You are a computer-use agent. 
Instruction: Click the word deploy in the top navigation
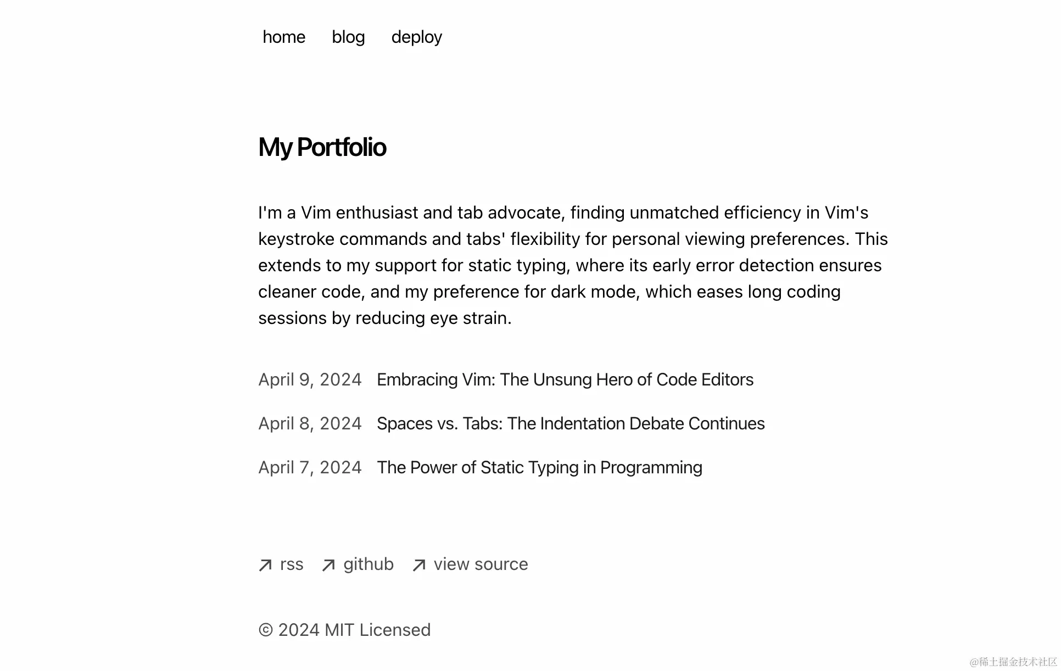pyautogui.click(x=416, y=37)
